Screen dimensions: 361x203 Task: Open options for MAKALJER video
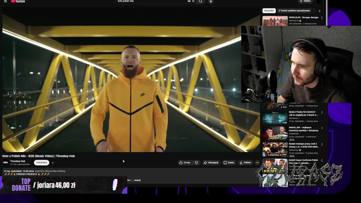point(322,128)
